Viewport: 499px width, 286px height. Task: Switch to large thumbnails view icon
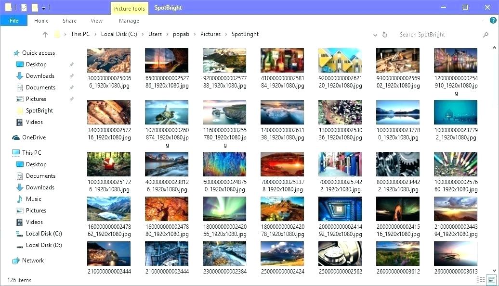(492, 280)
